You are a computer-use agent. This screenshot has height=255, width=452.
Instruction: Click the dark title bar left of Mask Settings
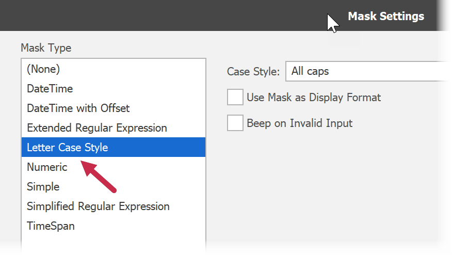[155, 15]
